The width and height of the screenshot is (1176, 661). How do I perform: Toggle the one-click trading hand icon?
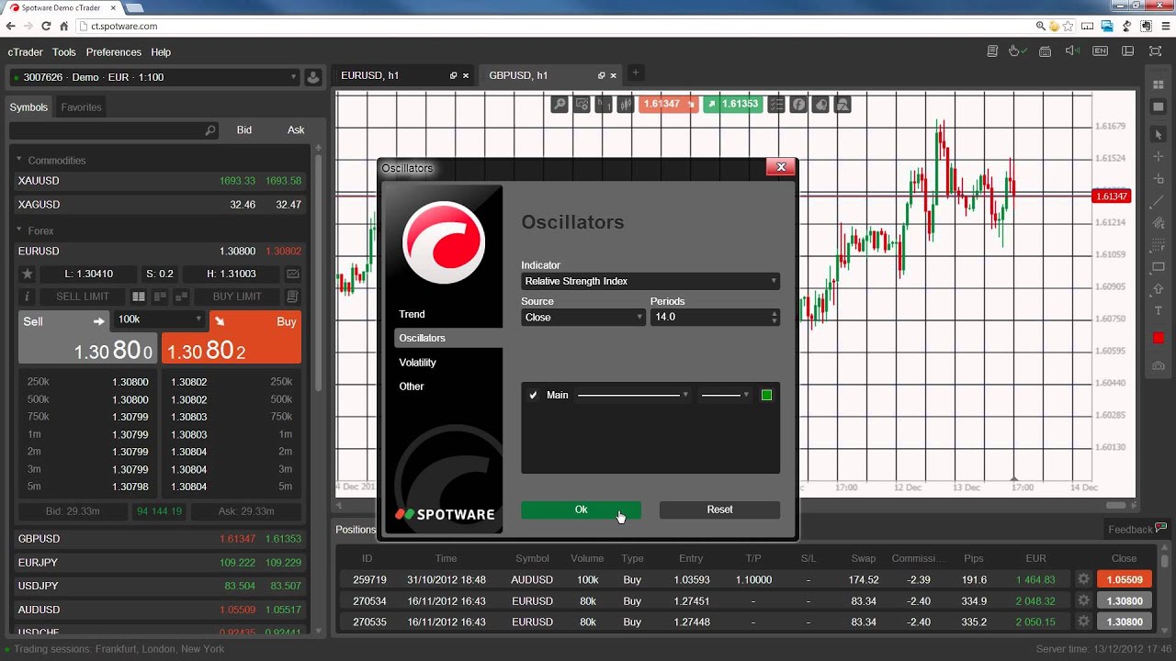1016,51
